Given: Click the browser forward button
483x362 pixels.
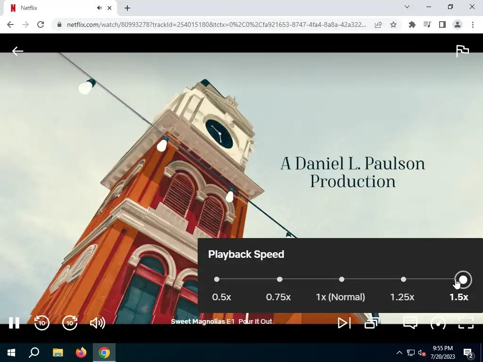Looking at the screenshot, I should [25, 25].
